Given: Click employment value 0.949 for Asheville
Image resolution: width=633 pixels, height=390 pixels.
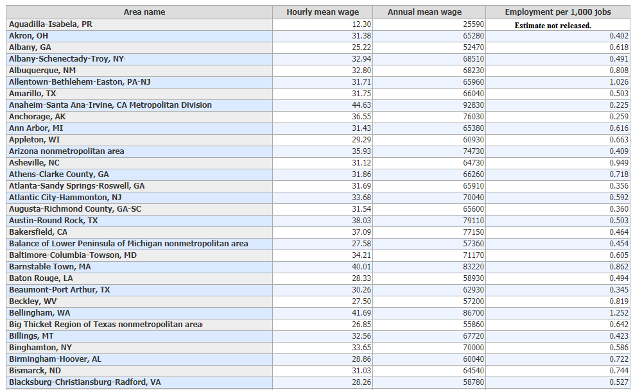Looking at the screenshot, I should [619, 163].
